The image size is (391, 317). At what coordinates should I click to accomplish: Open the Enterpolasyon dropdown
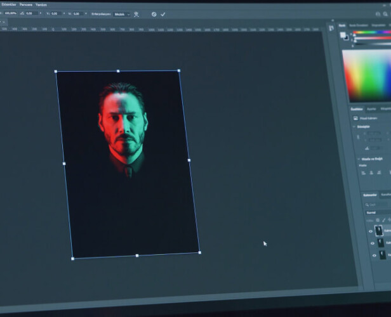pyautogui.click(x=121, y=13)
